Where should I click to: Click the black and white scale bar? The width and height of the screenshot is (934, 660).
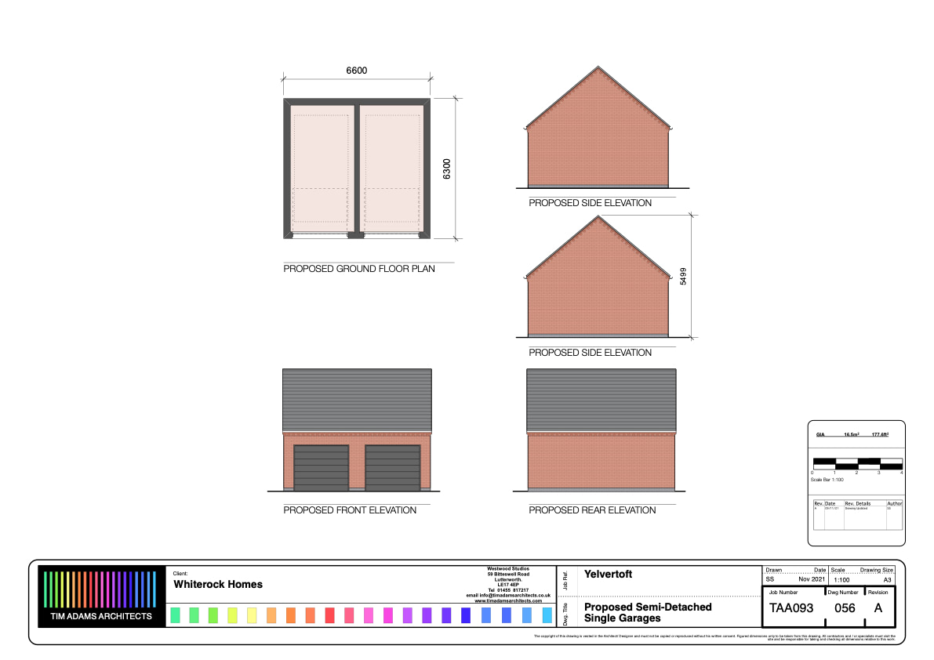click(857, 462)
